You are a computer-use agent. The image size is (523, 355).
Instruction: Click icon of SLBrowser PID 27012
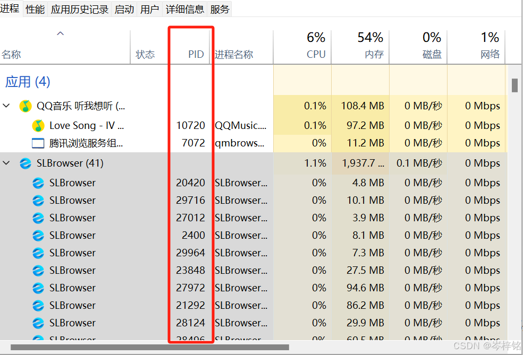pyautogui.click(x=38, y=218)
